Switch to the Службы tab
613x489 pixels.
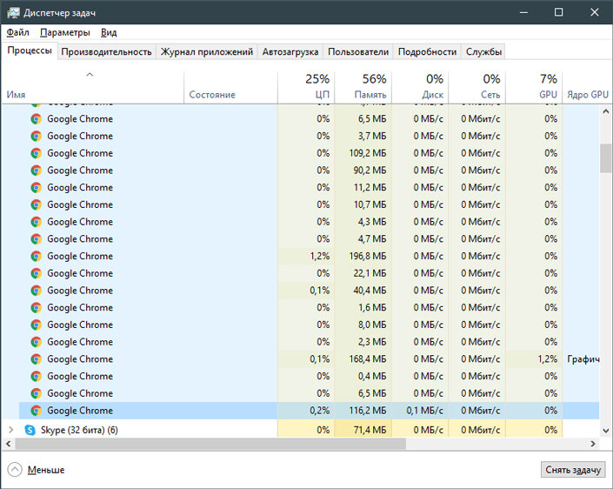483,51
